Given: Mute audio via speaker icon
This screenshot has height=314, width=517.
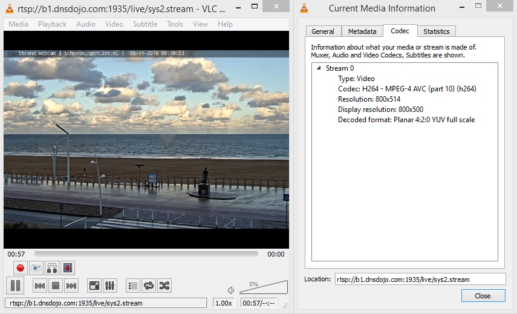Looking at the screenshot, I should (231, 290).
